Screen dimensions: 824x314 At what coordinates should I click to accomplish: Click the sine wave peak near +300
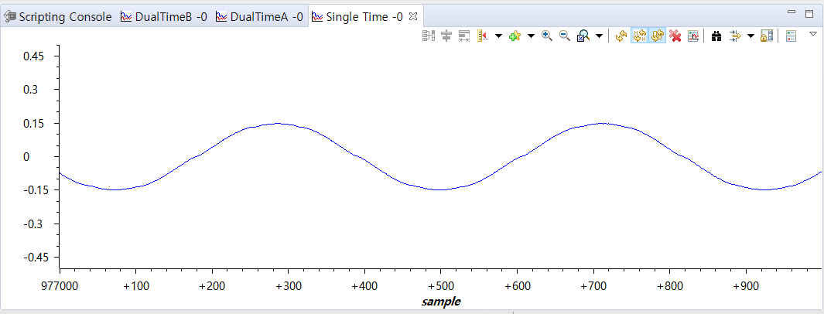click(278, 124)
